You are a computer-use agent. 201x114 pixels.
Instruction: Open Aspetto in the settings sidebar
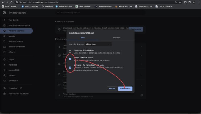pyautogui.click(x=12, y=36)
